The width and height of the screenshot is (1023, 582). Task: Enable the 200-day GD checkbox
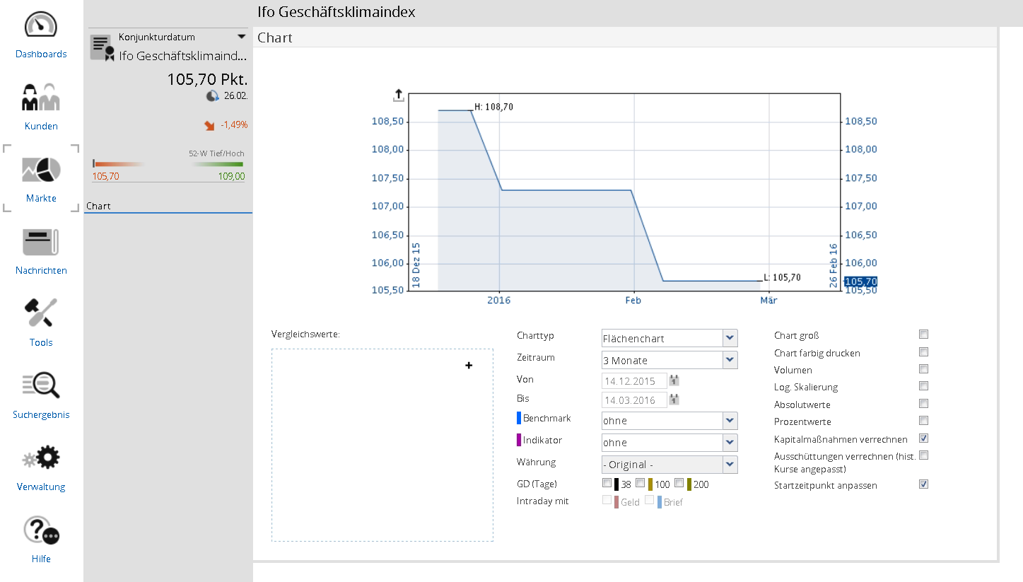pyautogui.click(x=679, y=484)
